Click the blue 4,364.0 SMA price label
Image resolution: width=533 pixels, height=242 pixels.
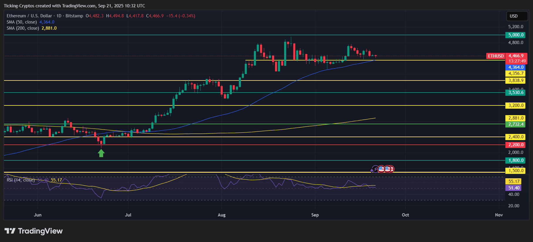(x=516, y=67)
